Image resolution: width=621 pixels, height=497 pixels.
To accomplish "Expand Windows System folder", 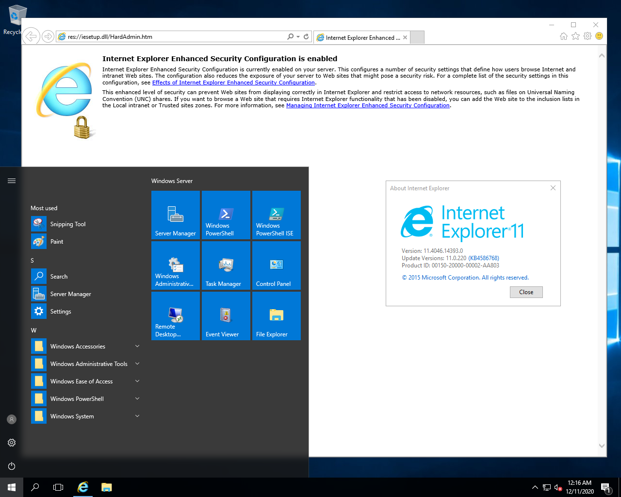I will pyautogui.click(x=85, y=416).
